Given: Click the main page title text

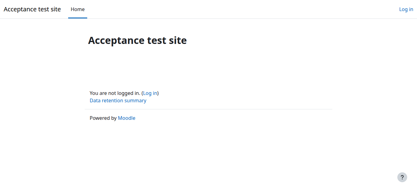Looking at the screenshot, I should (137, 40).
